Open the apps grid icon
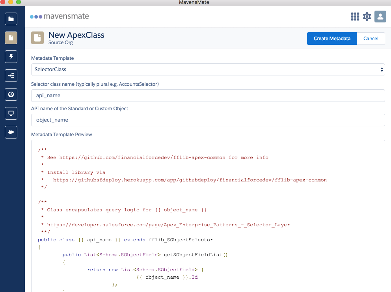Screen dimensions: 391x292 (355, 17)
